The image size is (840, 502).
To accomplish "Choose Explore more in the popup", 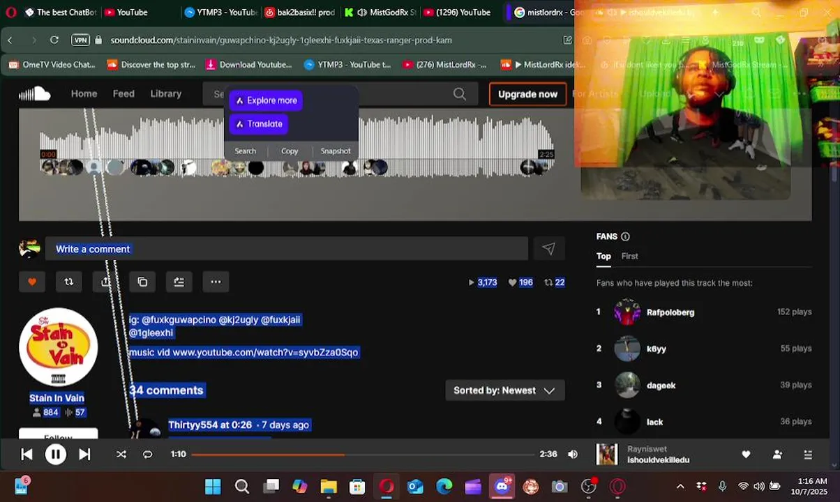I will [266, 100].
